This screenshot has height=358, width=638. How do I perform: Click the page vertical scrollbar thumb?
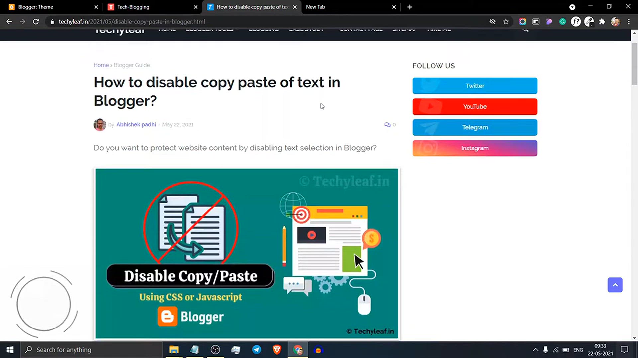[x=634, y=64]
